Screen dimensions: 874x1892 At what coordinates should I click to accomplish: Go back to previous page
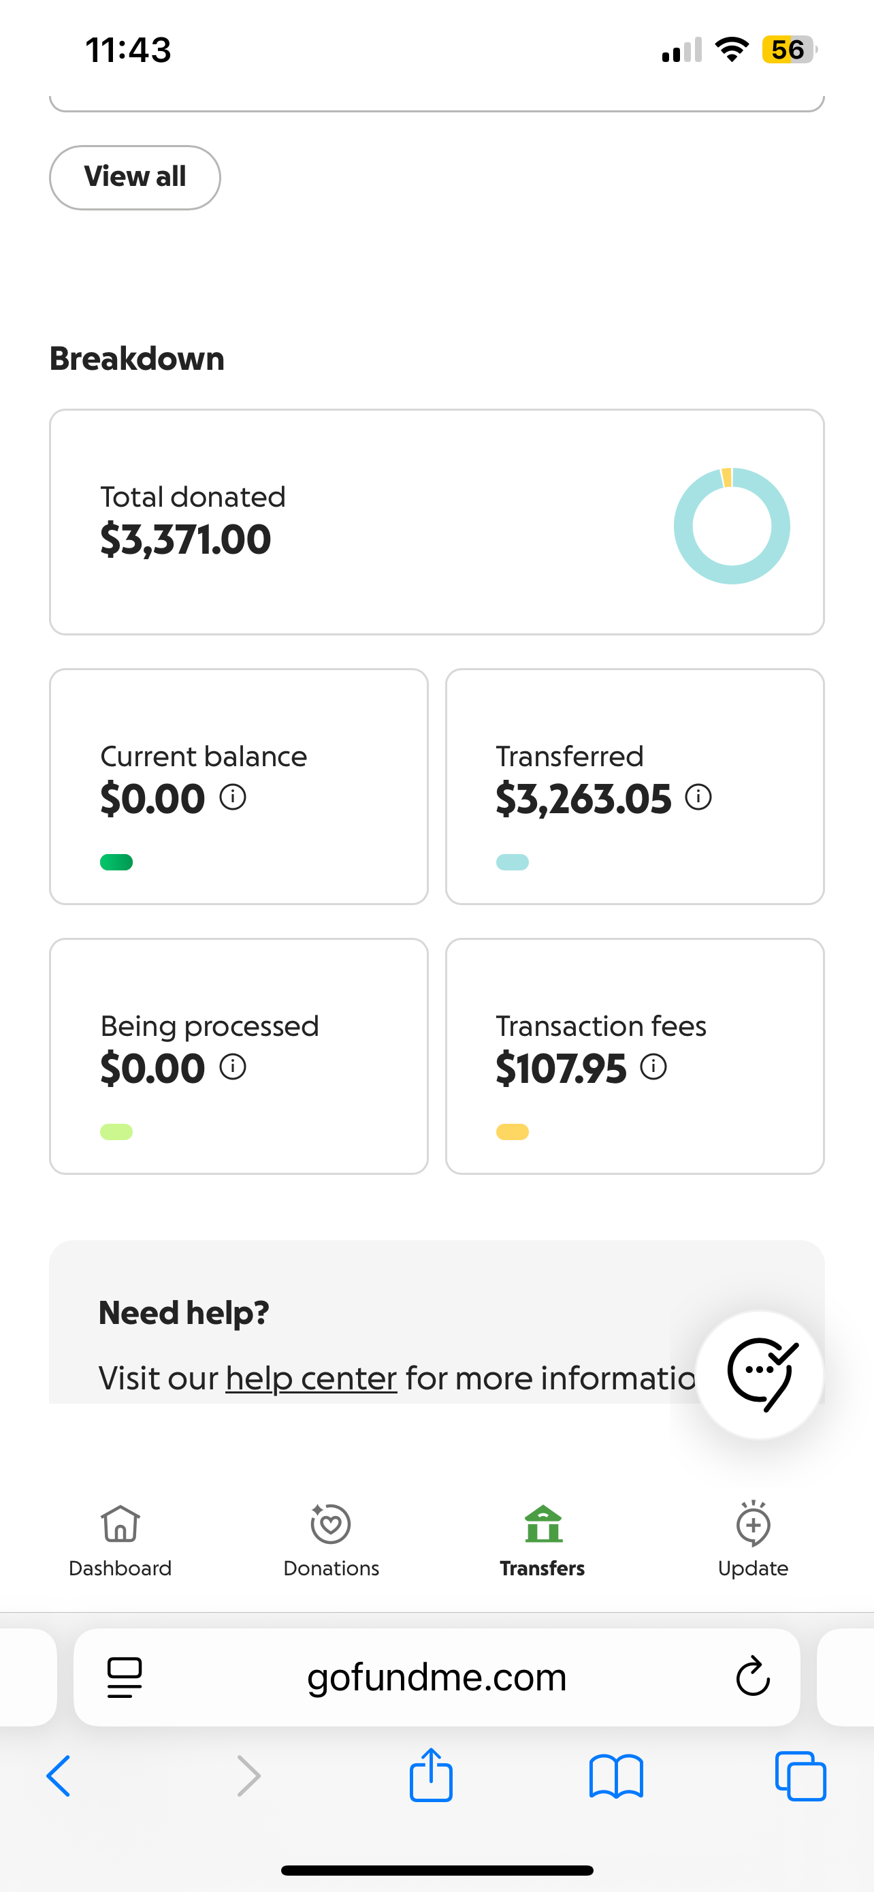tap(59, 1777)
